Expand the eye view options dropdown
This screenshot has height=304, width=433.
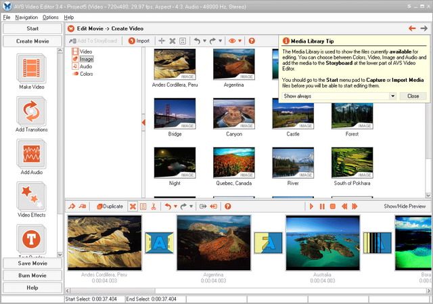(x=240, y=41)
